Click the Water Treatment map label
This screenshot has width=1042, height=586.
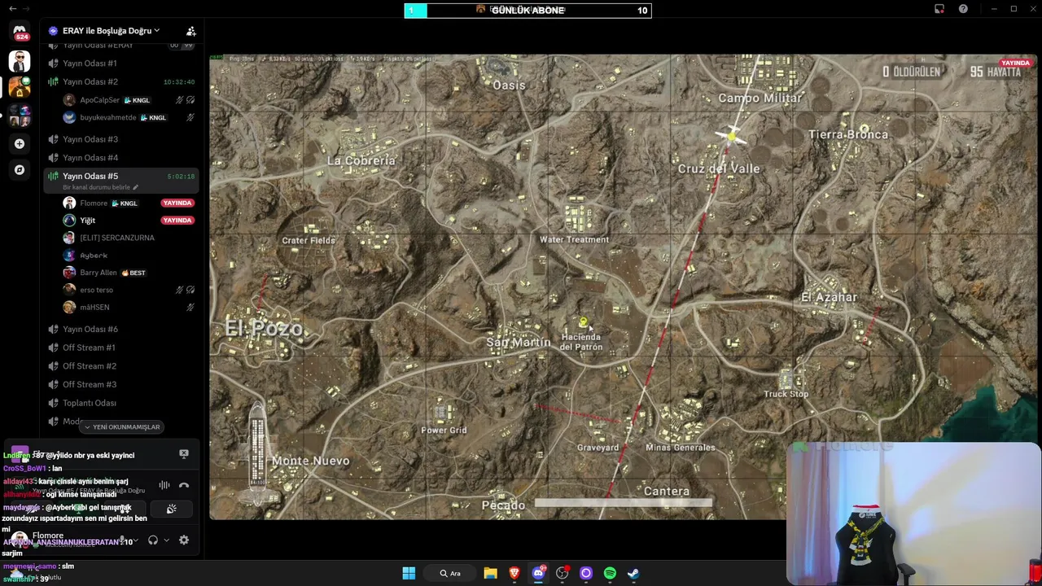click(x=574, y=239)
